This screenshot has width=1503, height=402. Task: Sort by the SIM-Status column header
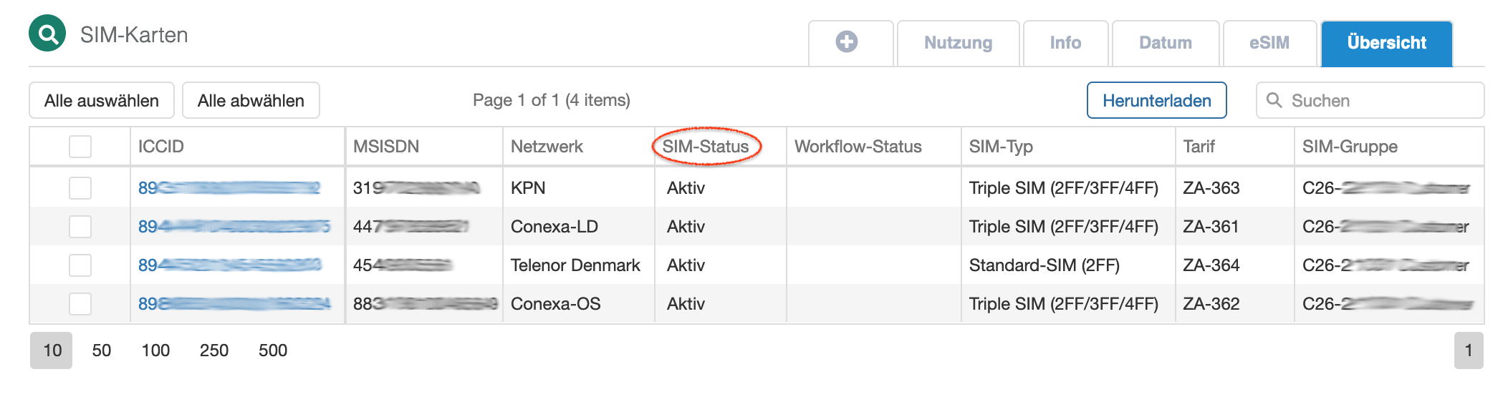click(706, 147)
